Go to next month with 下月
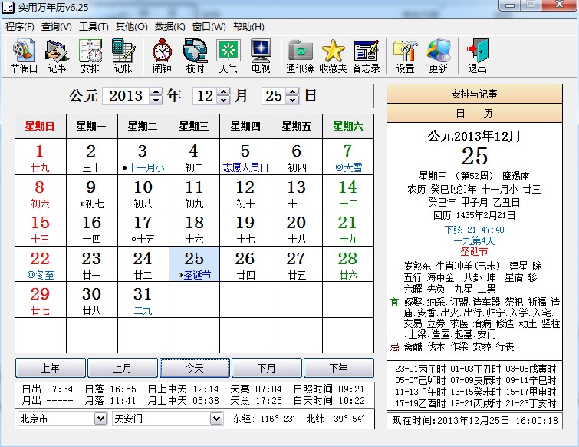579x447 pixels. click(x=267, y=368)
